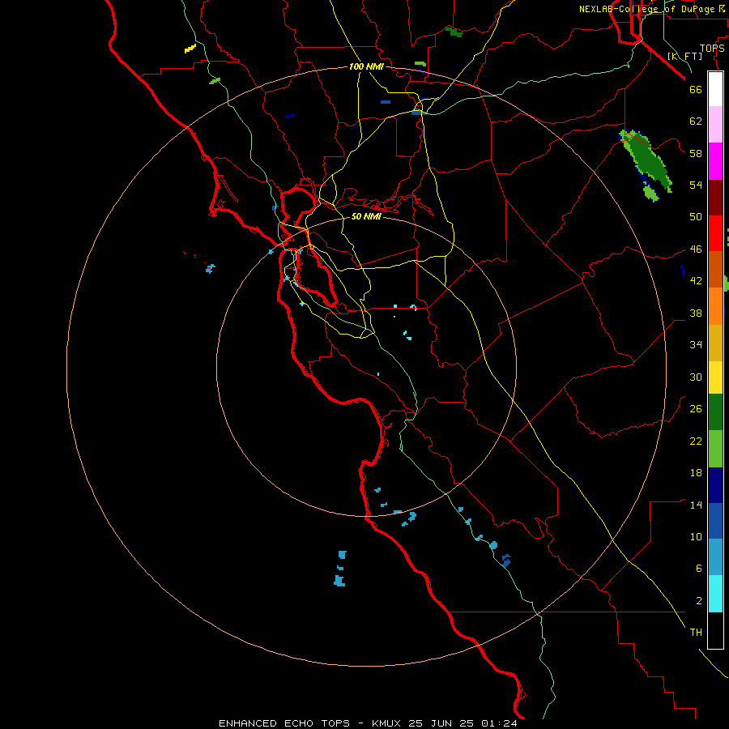Click the 34 scale label

(x=696, y=344)
